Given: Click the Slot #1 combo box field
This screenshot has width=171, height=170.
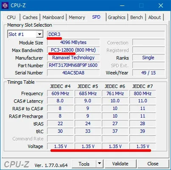Looking at the screenshot, I should pos(25,34).
